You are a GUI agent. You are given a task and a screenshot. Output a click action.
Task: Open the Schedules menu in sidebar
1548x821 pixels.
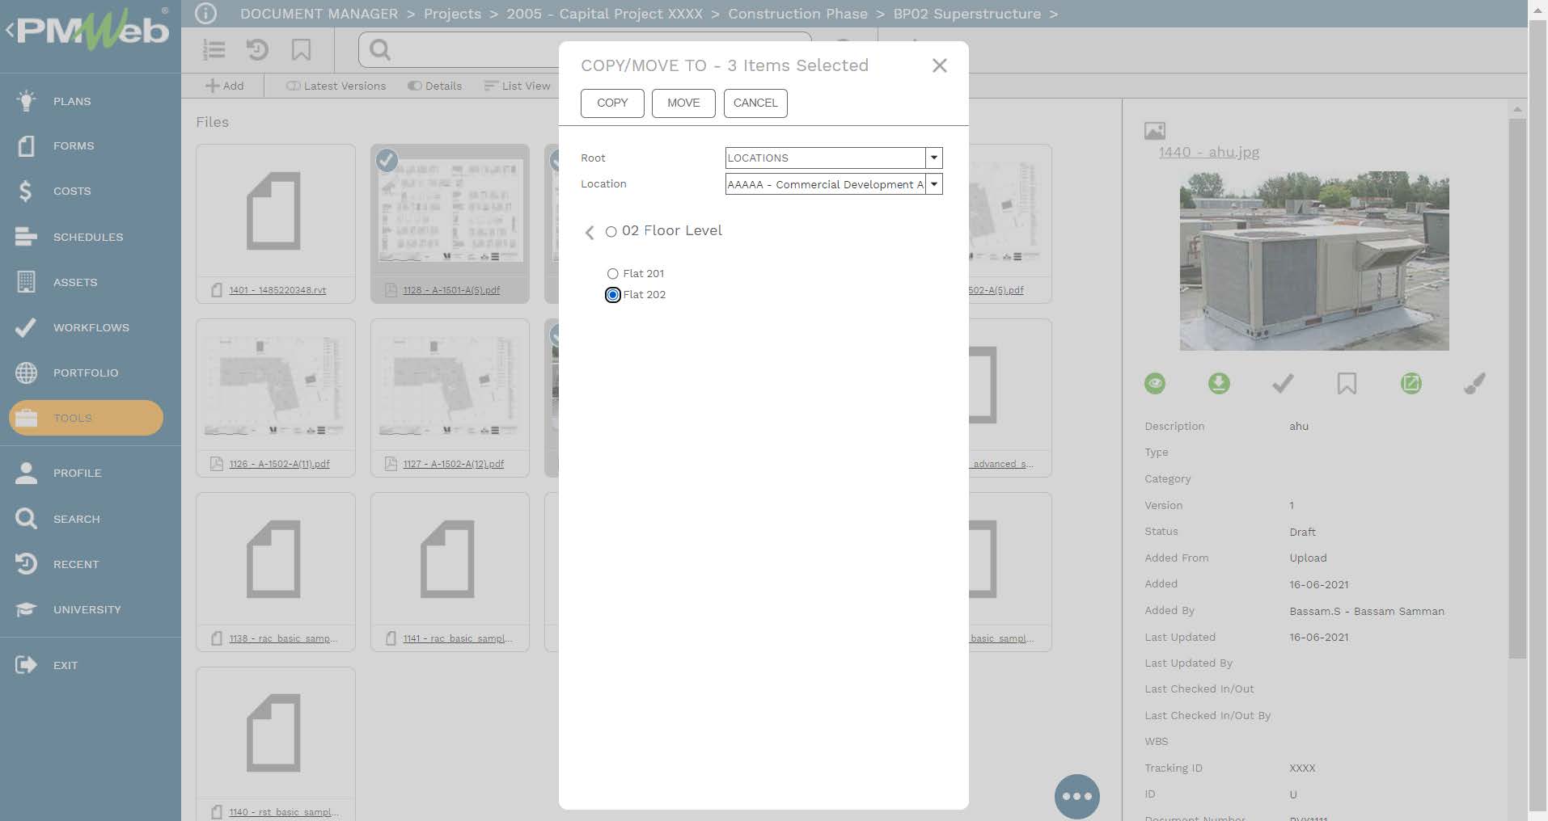(x=87, y=237)
